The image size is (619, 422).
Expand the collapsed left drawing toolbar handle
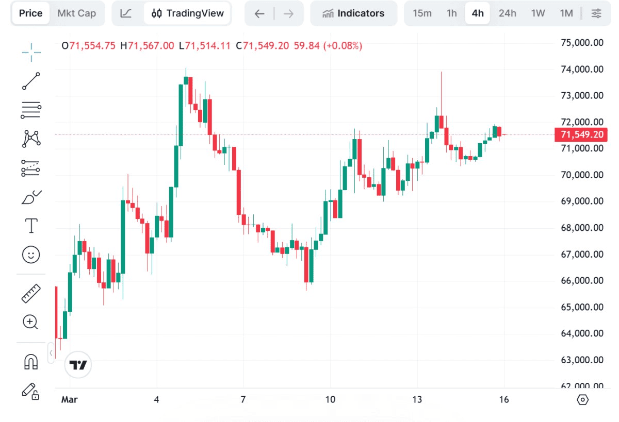(x=51, y=353)
